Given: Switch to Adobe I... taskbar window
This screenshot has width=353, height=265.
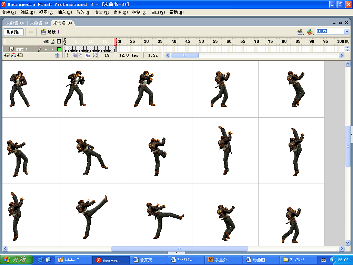Looking at the screenshot, I should (73, 260).
